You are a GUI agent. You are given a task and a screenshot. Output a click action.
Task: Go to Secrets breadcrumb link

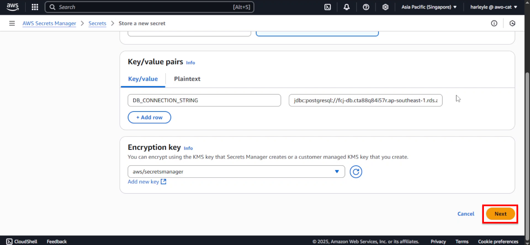click(97, 23)
